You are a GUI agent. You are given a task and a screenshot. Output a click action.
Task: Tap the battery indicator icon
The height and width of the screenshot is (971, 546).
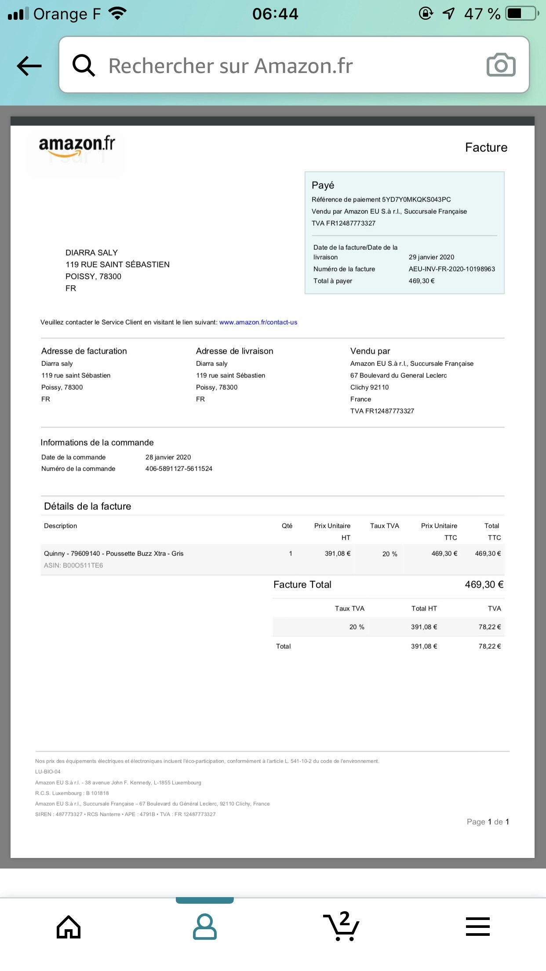pos(522,14)
